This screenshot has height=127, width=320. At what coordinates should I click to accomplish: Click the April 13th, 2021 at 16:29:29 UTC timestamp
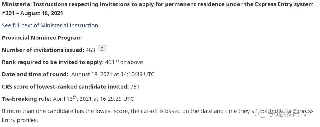[93, 98]
